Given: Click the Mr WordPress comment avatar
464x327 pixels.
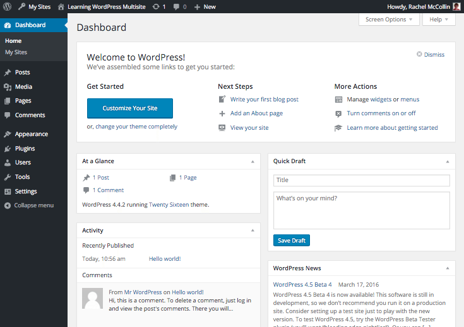Looking at the screenshot, I should (x=93, y=299).
